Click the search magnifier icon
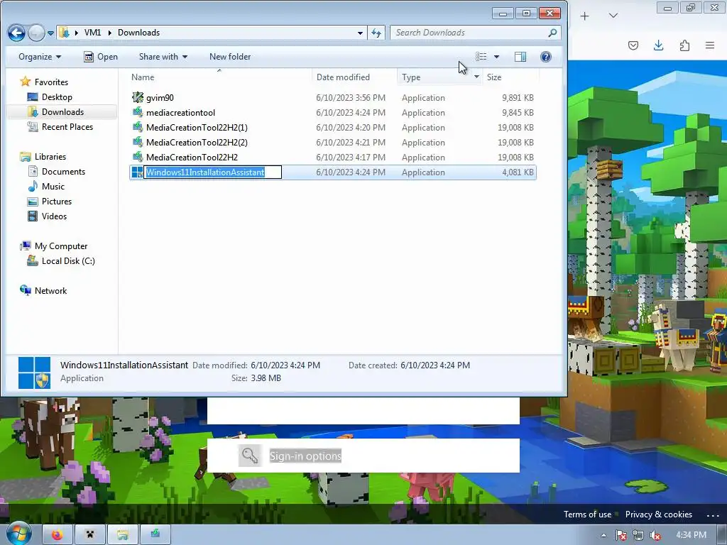The height and width of the screenshot is (545, 727). 552,33
